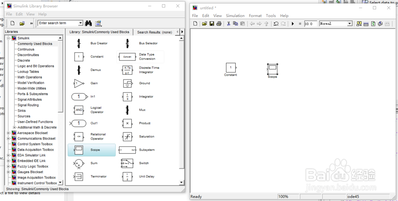Image resolution: width=398 pixels, height=201 pixels.
Task: Click the Gain block icon
Action: (79, 83)
